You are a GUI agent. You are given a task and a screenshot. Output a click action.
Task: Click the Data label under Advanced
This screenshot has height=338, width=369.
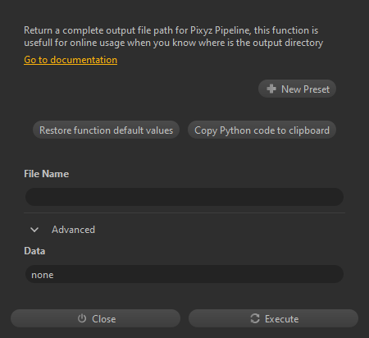click(34, 251)
